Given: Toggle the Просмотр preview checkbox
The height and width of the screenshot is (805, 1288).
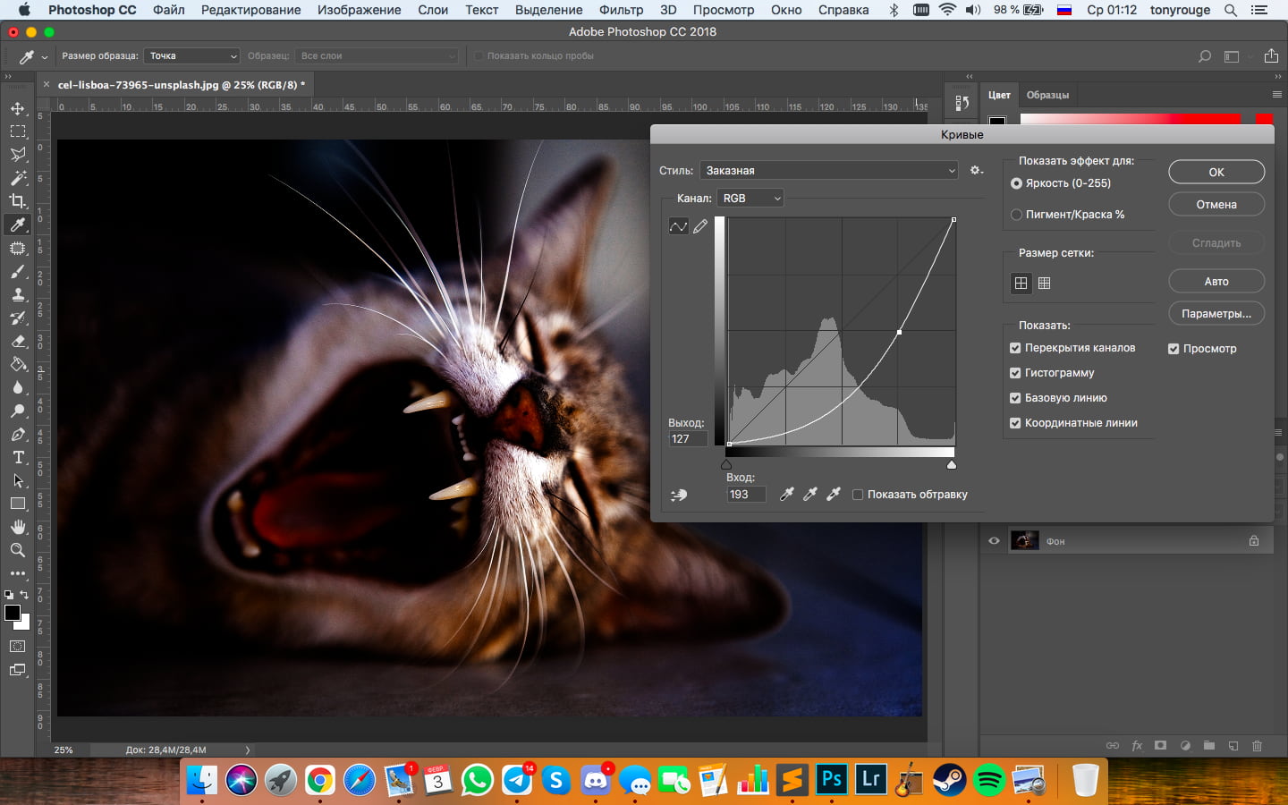Looking at the screenshot, I should pyautogui.click(x=1174, y=349).
